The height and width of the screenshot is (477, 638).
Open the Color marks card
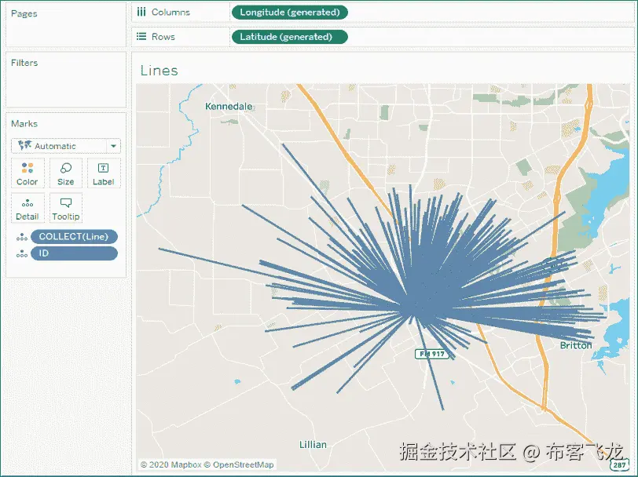27,173
